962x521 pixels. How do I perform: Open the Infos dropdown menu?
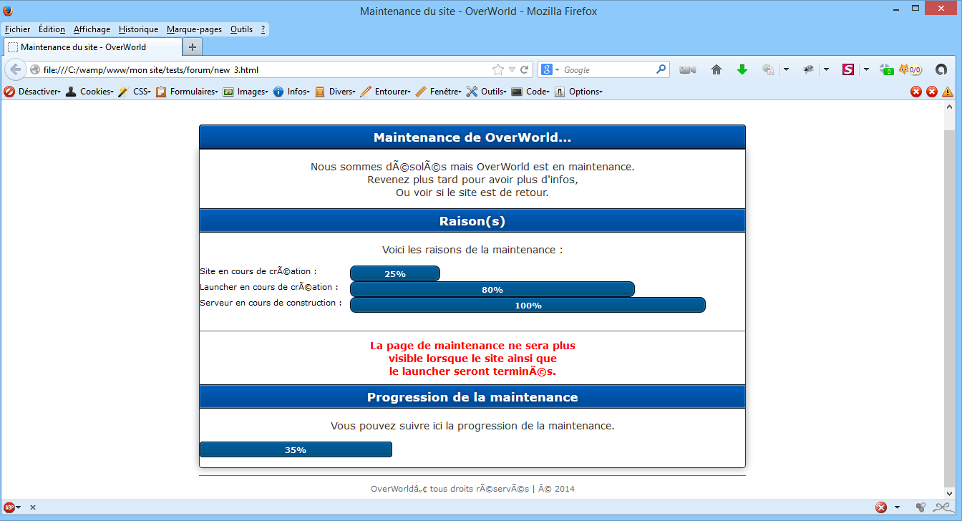click(292, 92)
